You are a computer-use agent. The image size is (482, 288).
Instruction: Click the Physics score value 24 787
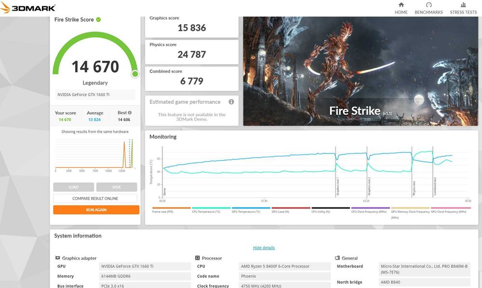191,55
